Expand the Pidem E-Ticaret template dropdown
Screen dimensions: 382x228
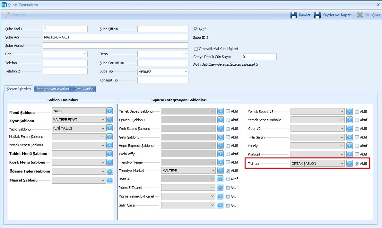(x=188, y=187)
